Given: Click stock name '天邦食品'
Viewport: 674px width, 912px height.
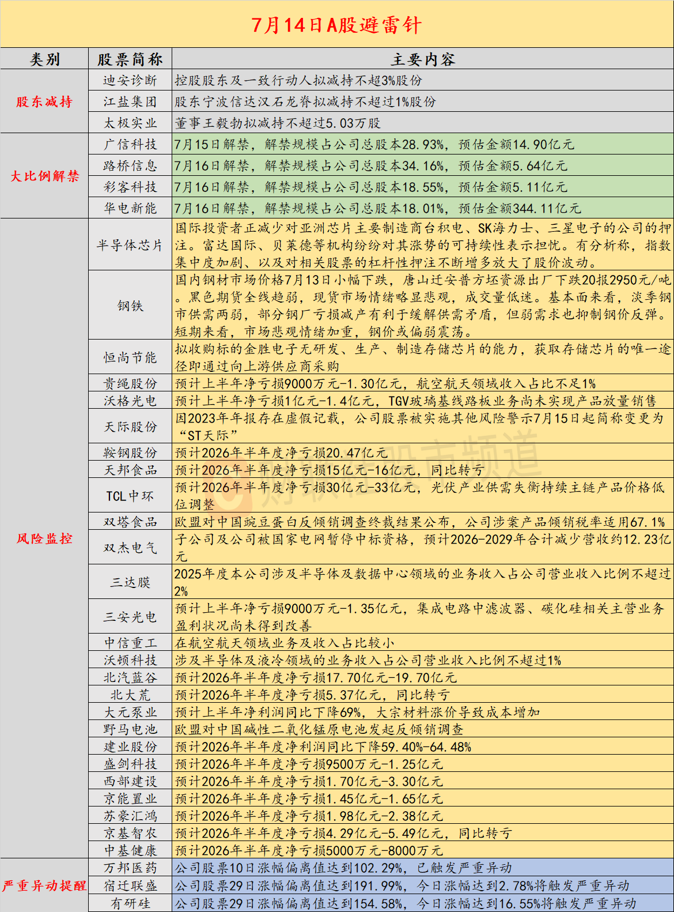Looking at the screenshot, I should click(x=130, y=470).
